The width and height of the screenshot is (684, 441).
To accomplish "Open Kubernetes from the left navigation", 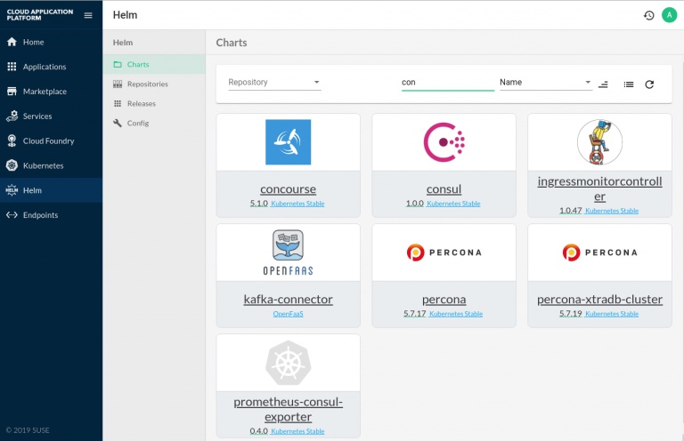I will pyautogui.click(x=43, y=165).
